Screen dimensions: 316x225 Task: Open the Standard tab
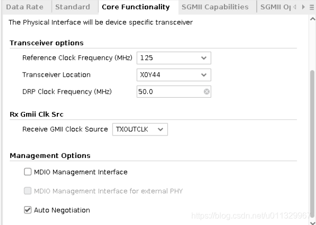click(x=73, y=7)
